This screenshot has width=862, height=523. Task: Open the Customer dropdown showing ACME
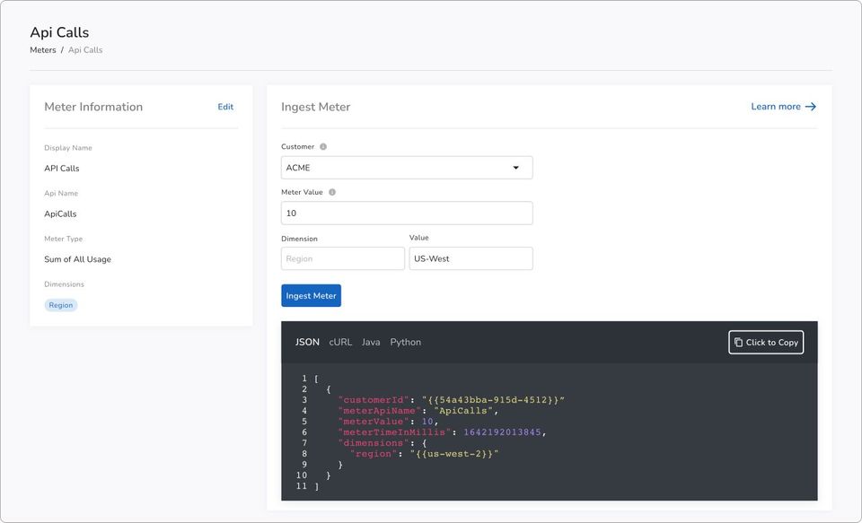(x=407, y=168)
